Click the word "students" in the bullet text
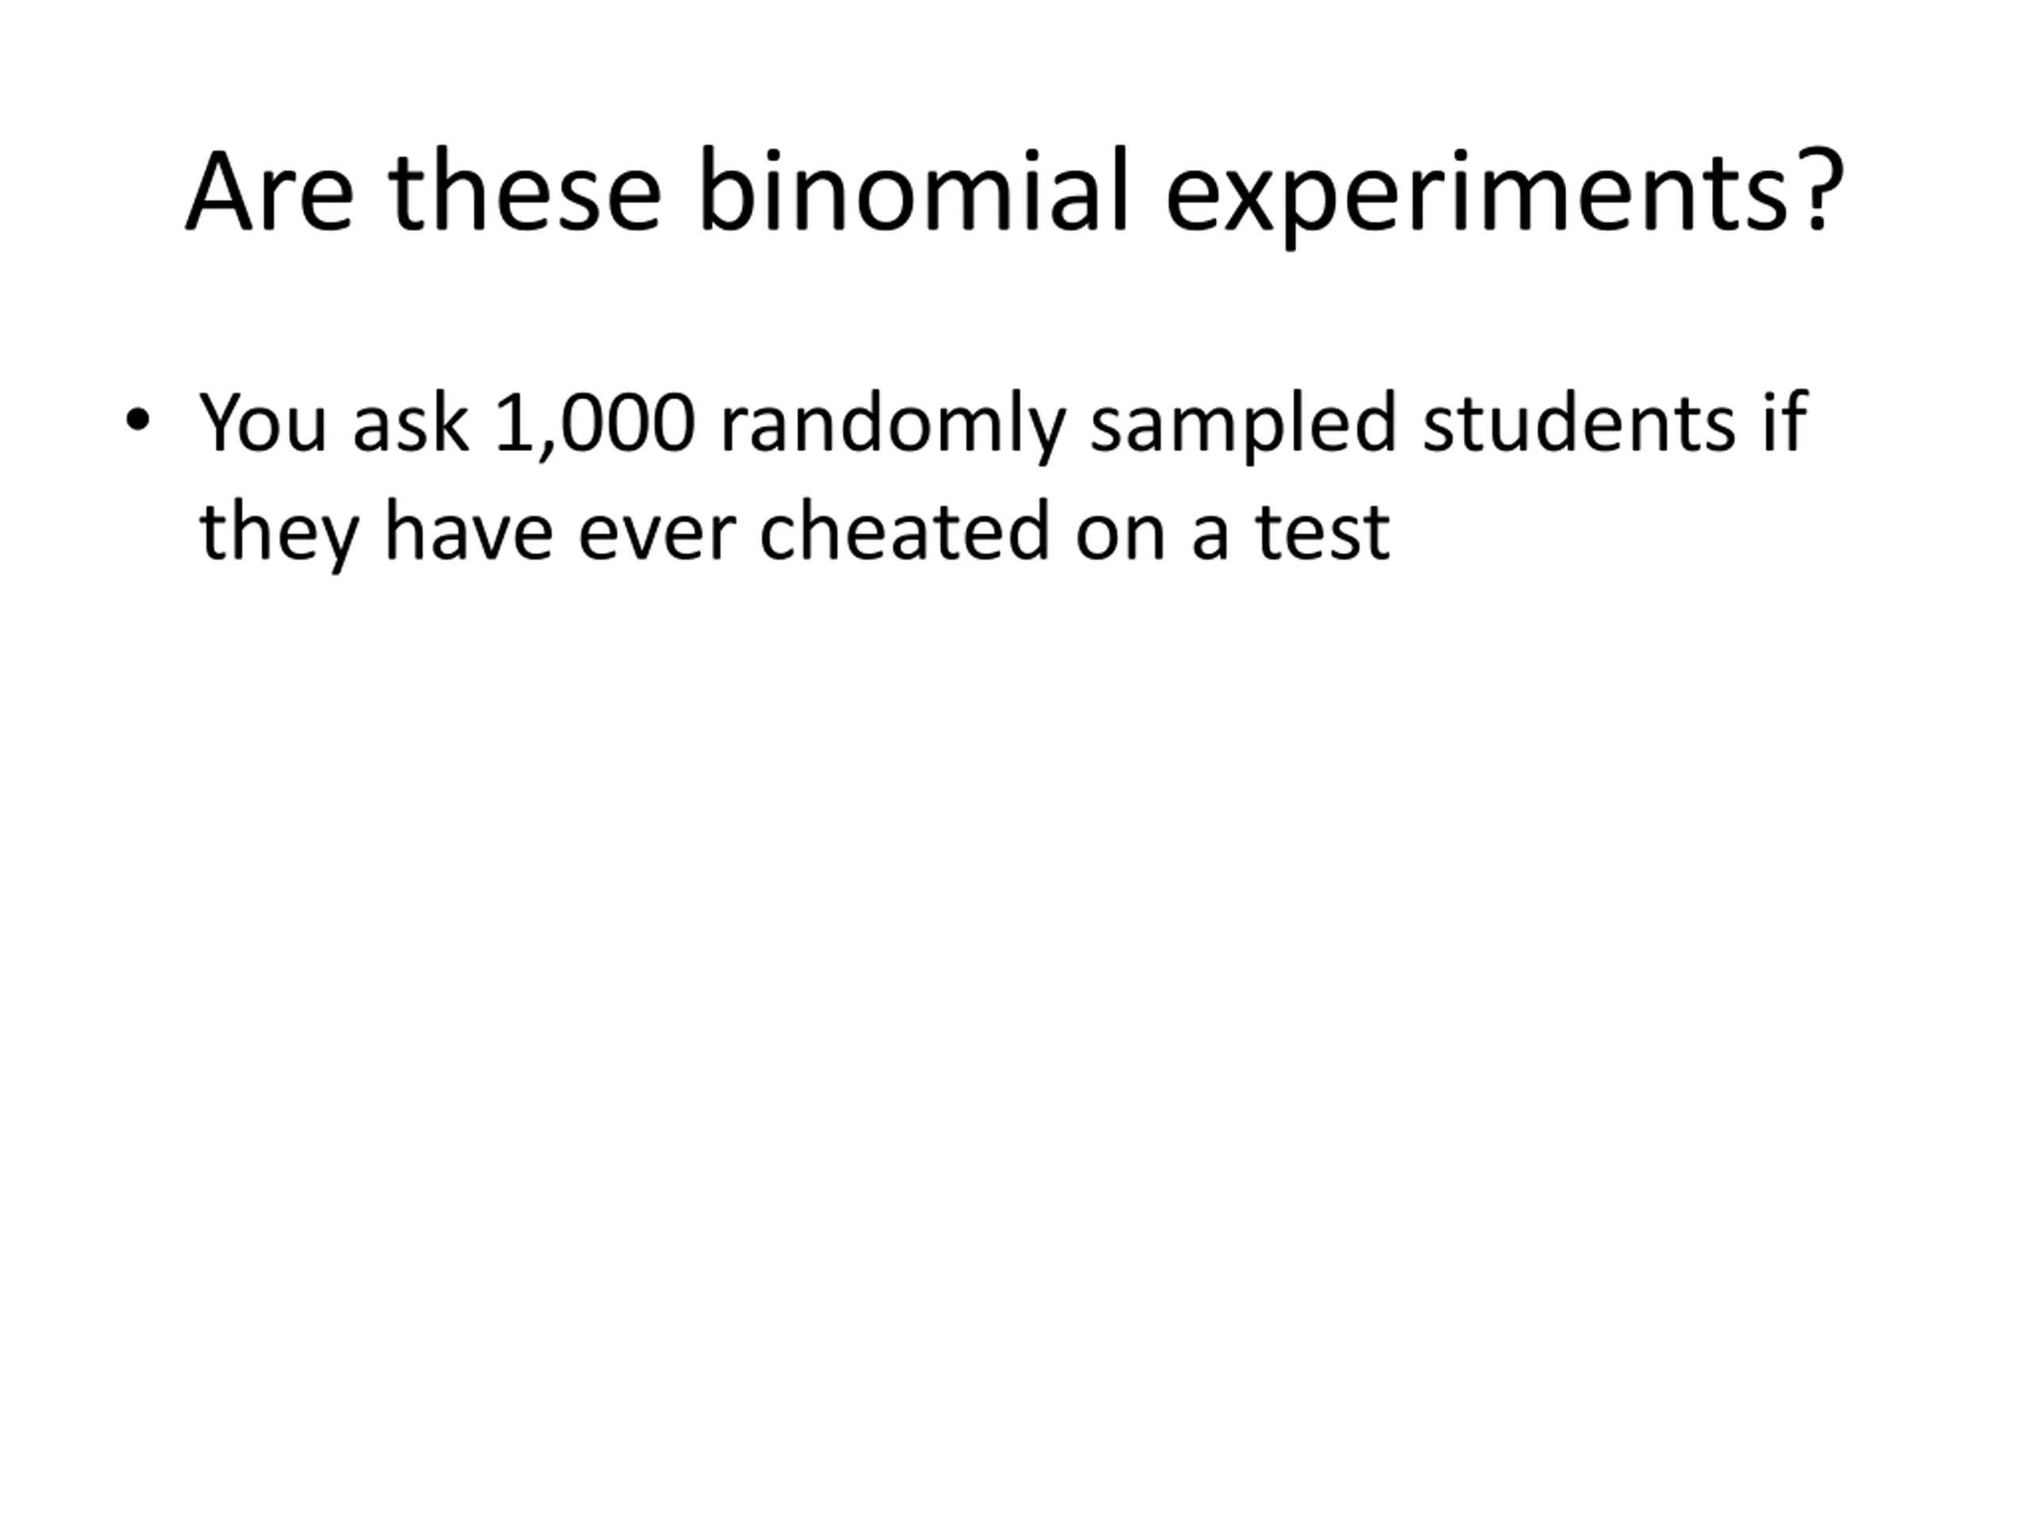The image size is (2032, 1524). point(1579,424)
